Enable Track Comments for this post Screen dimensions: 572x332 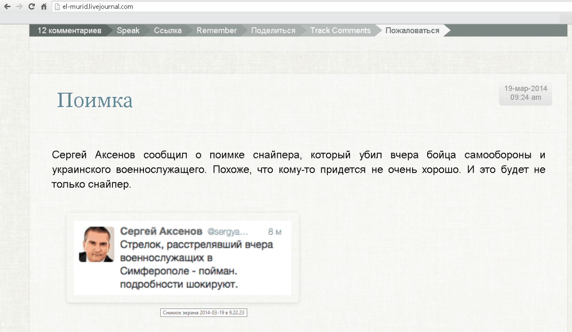coord(340,31)
